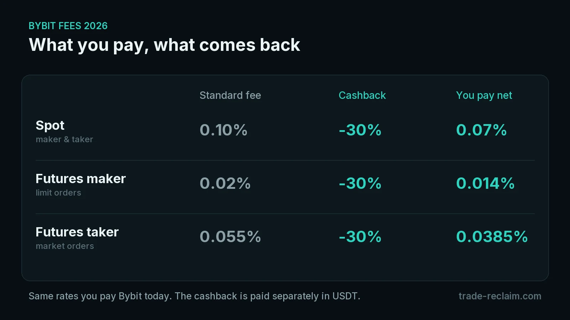Click the market orders subtitle
This screenshot has height=320, width=570.
(65, 246)
